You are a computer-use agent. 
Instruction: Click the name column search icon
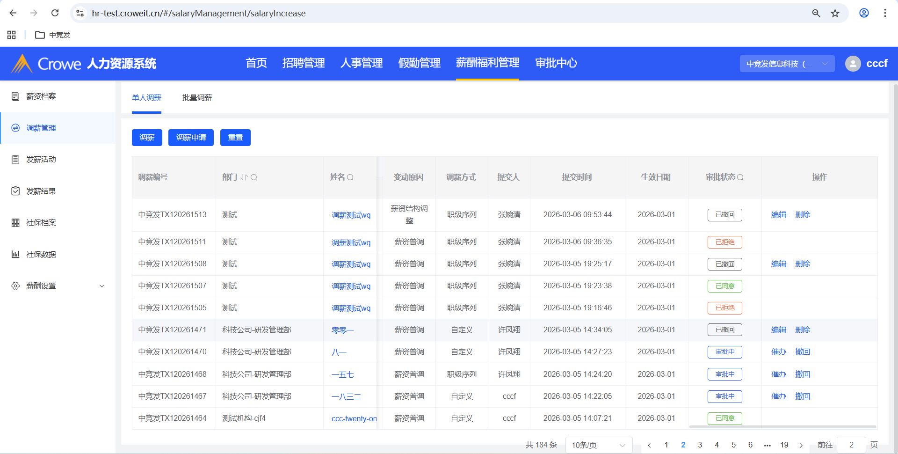(350, 177)
